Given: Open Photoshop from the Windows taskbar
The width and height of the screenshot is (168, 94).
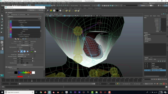Looking at the screenshot, I should (x=71, y=92).
